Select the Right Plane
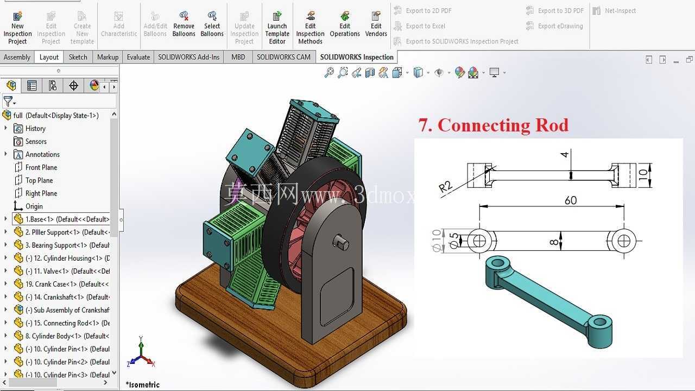 [41, 193]
